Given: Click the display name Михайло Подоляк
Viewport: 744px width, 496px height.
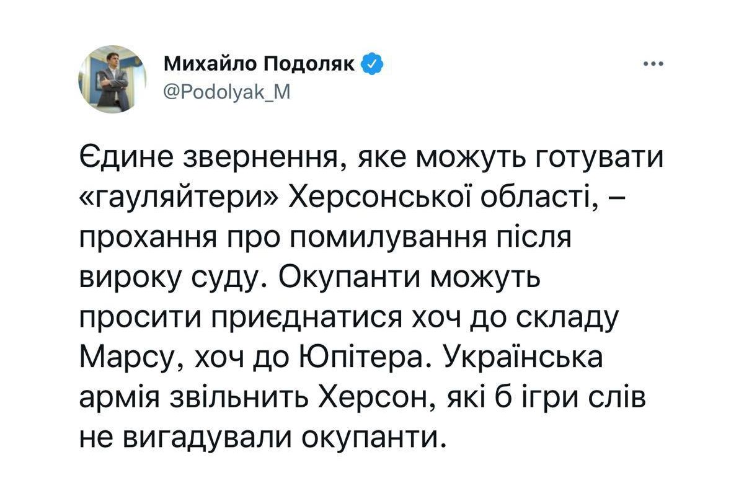Looking at the screenshot, I should coord(259,64).
